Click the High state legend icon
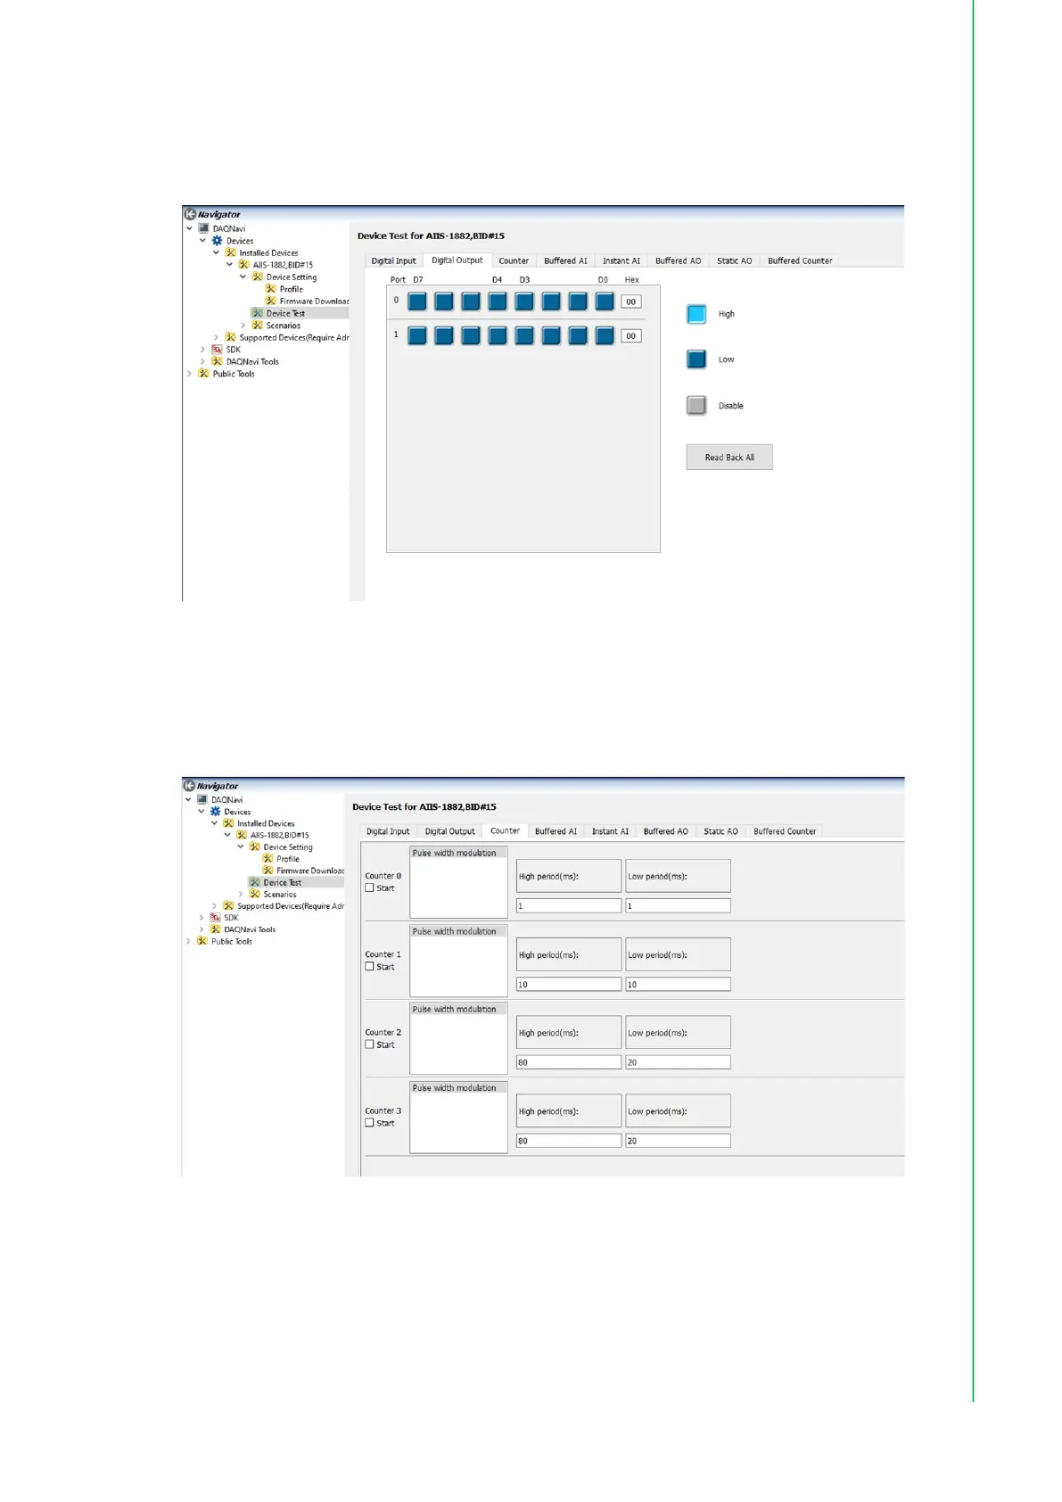This screenshot has height=1502, width=1062. tap(696, 314)
